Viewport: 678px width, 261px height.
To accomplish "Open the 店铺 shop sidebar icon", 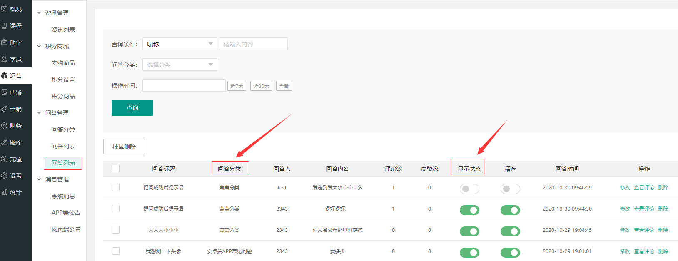I will [x=4, y=92].
